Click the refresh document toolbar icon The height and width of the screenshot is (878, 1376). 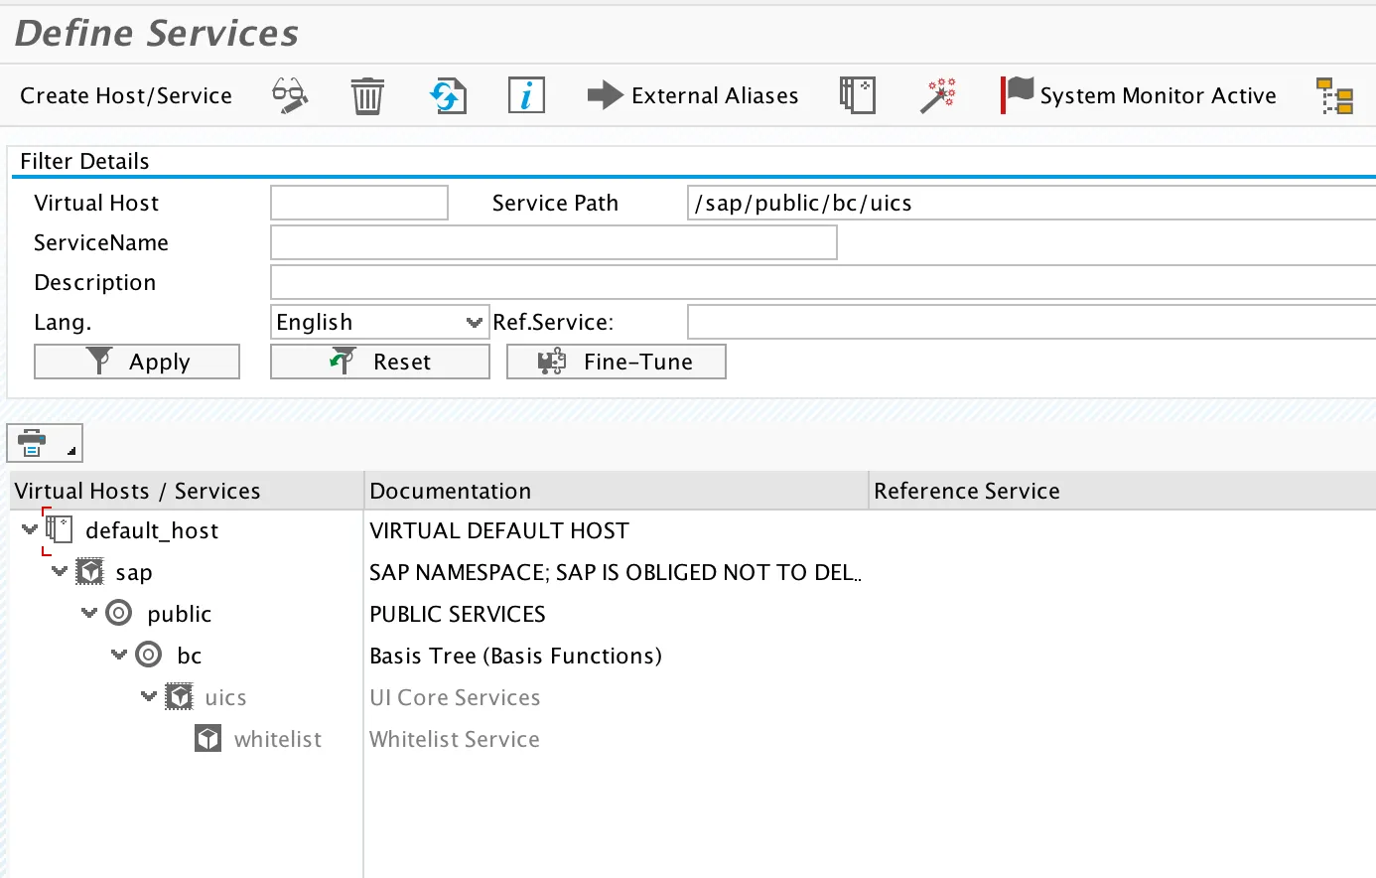pos(448,96)
